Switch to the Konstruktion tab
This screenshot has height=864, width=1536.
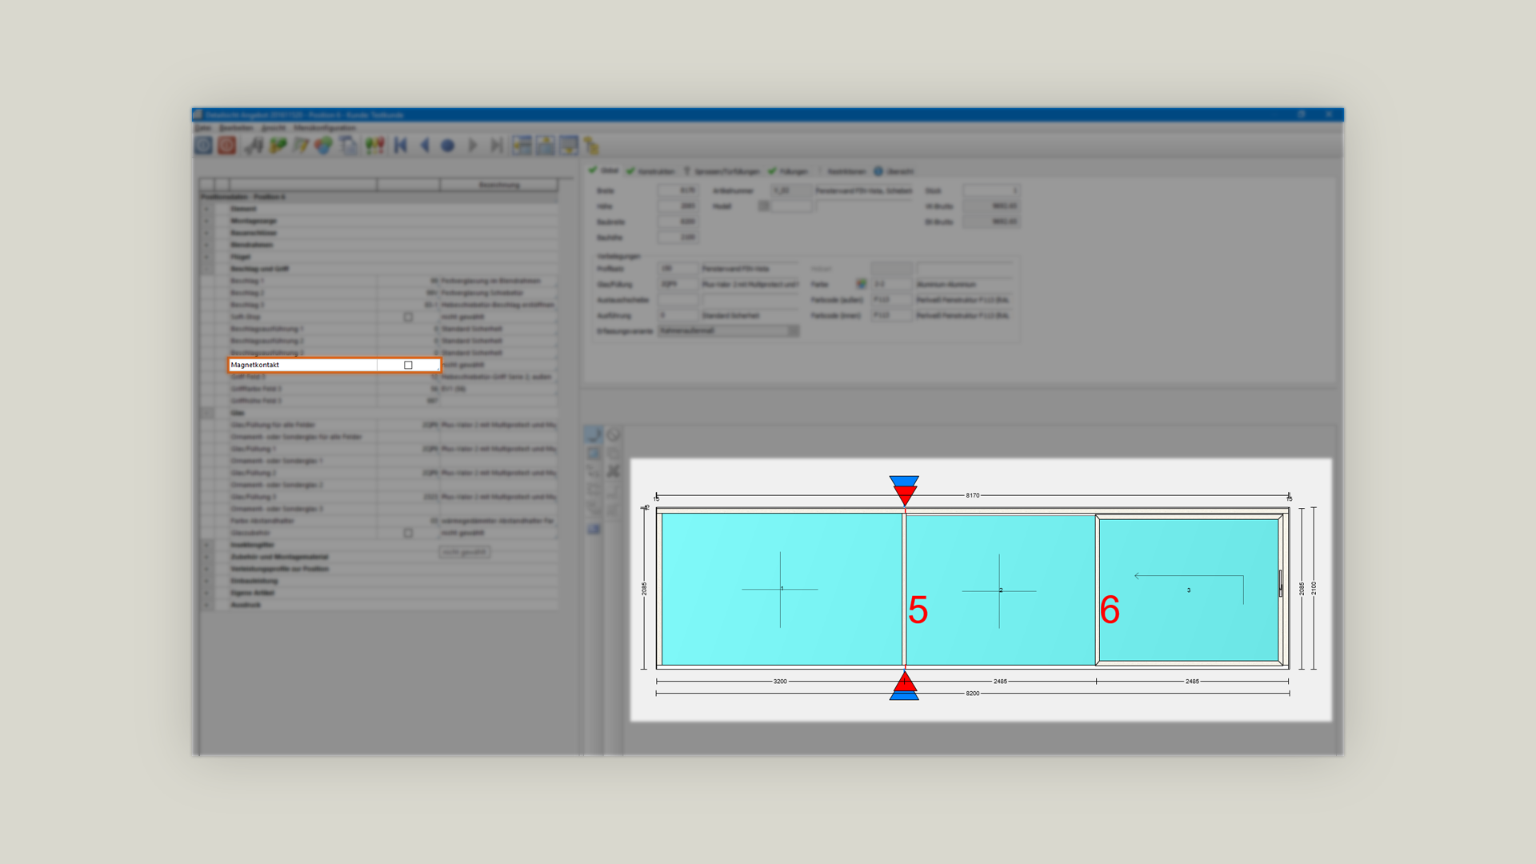(650, 171)
